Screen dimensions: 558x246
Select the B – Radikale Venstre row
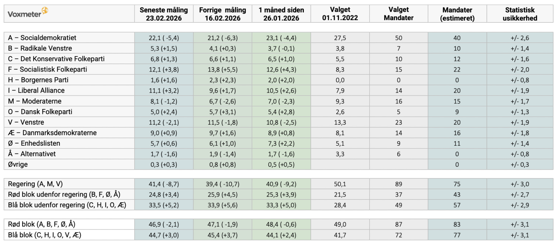pyautogui.click(x=40, y=48)
